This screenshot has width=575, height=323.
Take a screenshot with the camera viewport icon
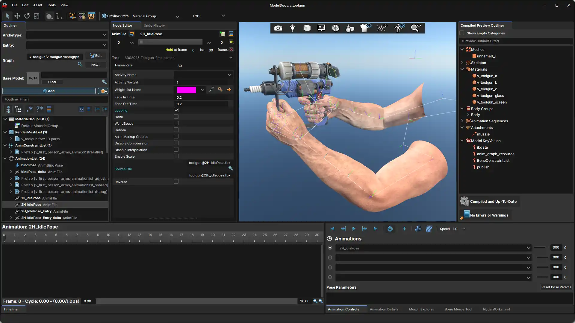click(x=278, y=28)
